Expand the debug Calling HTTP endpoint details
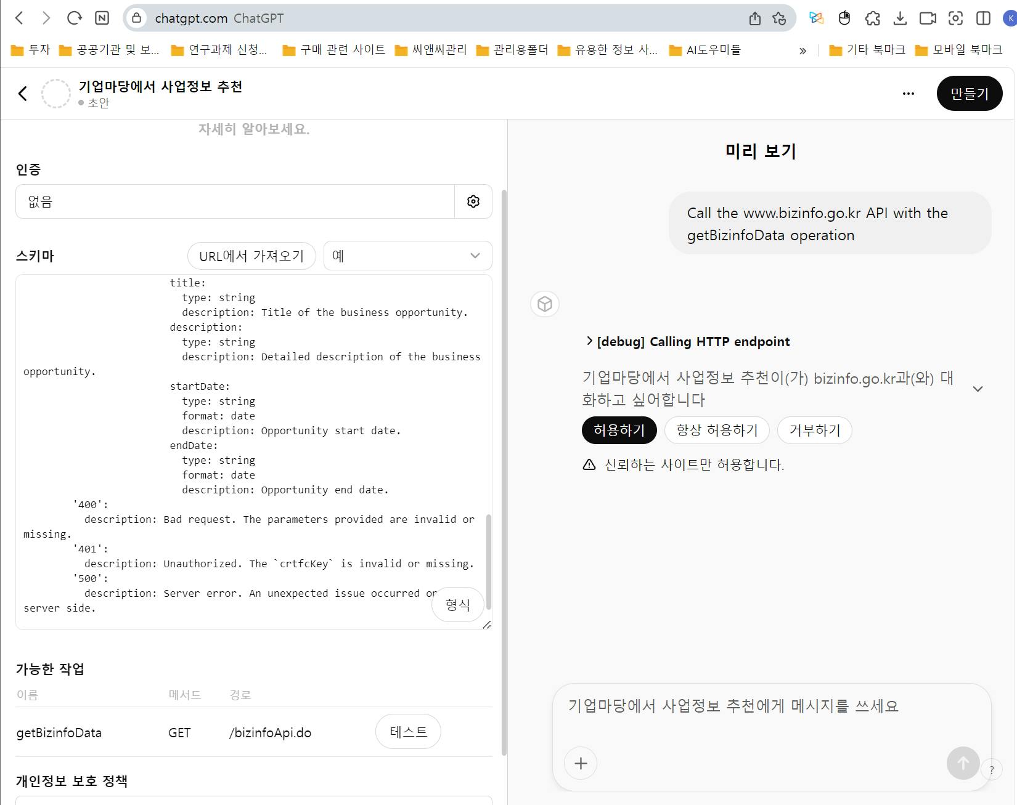1017x805 pixels. click(688, 342)
